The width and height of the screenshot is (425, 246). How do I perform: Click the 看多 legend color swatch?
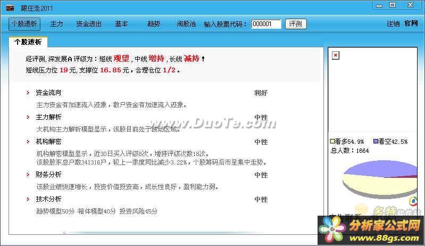click(x=332, y=141)
